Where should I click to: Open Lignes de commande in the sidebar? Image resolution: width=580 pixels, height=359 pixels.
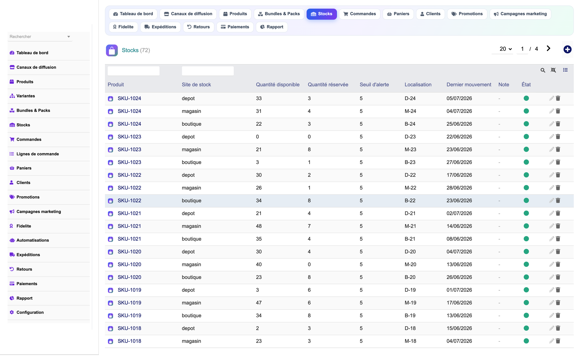49,154
